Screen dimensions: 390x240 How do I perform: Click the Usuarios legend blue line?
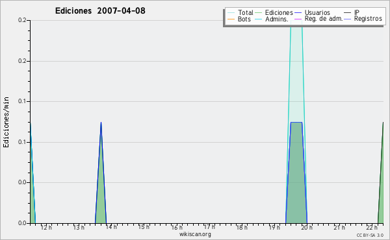(x=298, y=13)
